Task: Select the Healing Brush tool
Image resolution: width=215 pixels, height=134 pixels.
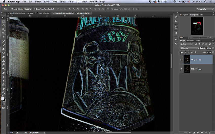Action: 4,41
